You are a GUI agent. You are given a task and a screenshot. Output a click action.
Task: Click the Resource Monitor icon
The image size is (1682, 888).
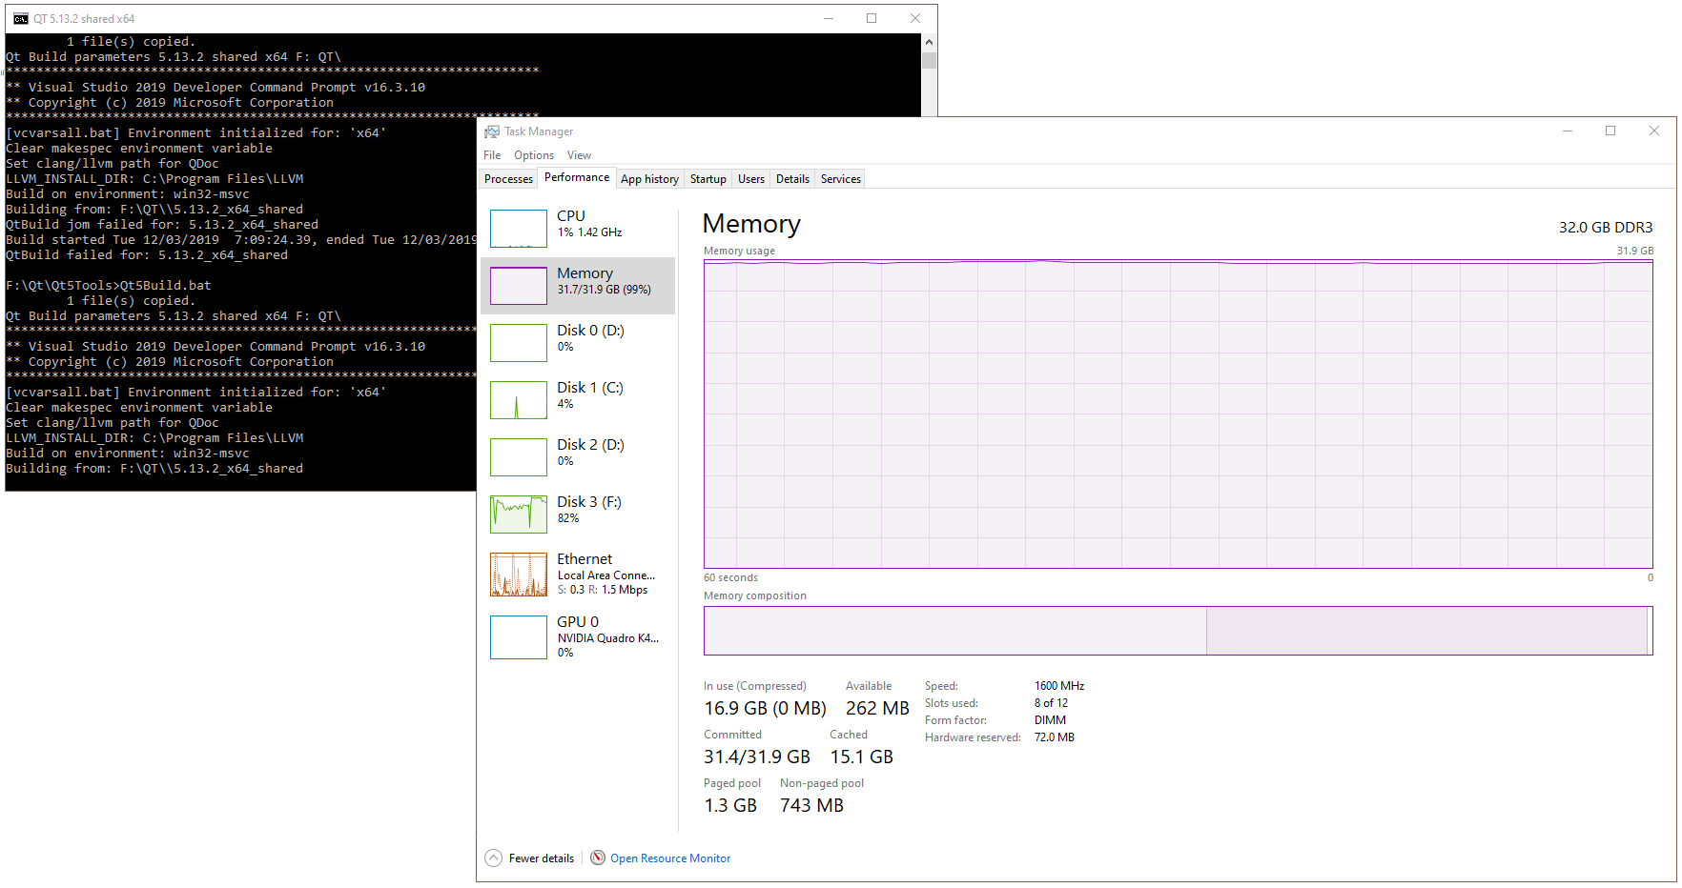click(x=598, y=858)
